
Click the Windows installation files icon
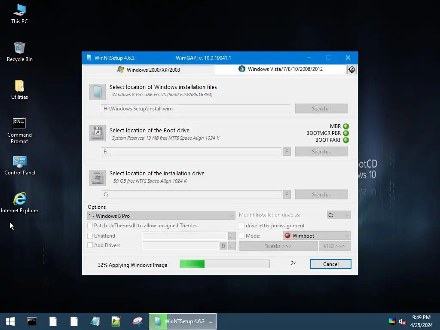click(98, 92)
